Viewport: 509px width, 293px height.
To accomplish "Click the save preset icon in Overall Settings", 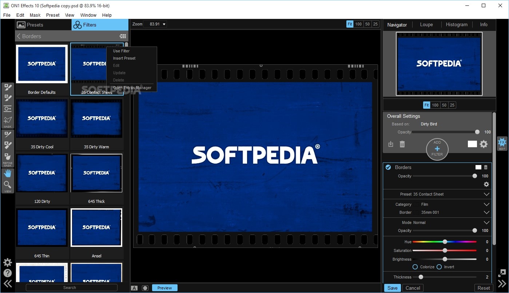I will tap(391, 144).
